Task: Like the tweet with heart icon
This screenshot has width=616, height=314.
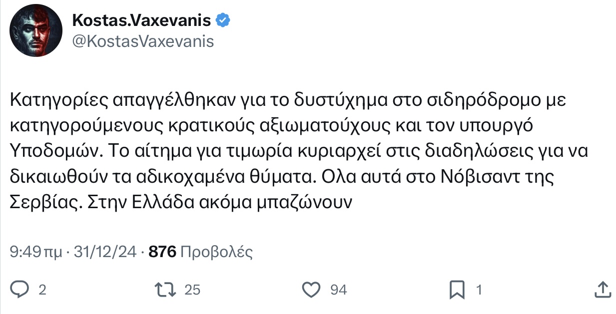Action: coord(311,289)
